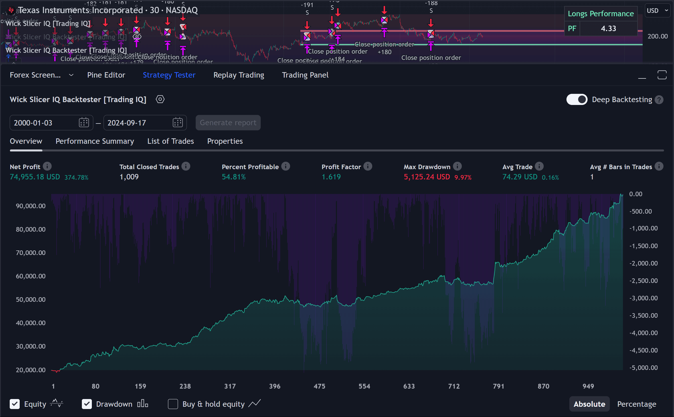674x417 pixels.
Task: Click the end date field 2024-09-17
Action: click(145, 123)
